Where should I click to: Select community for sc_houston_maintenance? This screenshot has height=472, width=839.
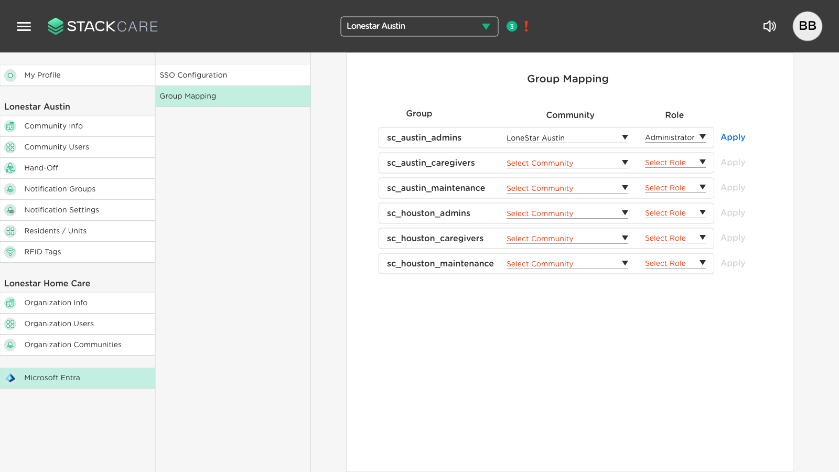pos(567,264)
